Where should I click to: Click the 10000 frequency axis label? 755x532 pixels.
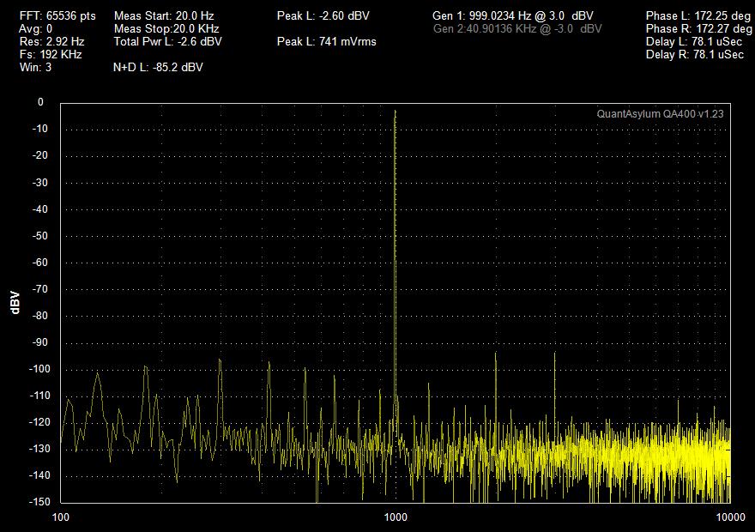(x=730, y=517)
